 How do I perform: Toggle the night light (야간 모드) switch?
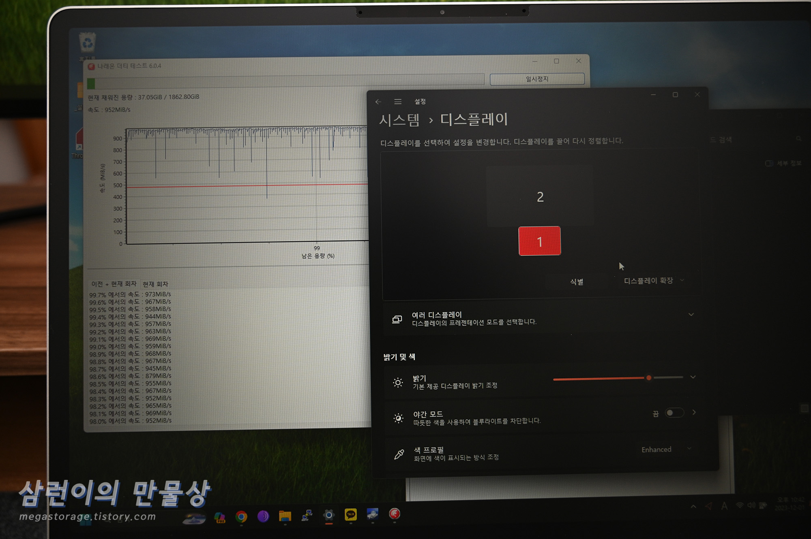[x=674, y=413]
